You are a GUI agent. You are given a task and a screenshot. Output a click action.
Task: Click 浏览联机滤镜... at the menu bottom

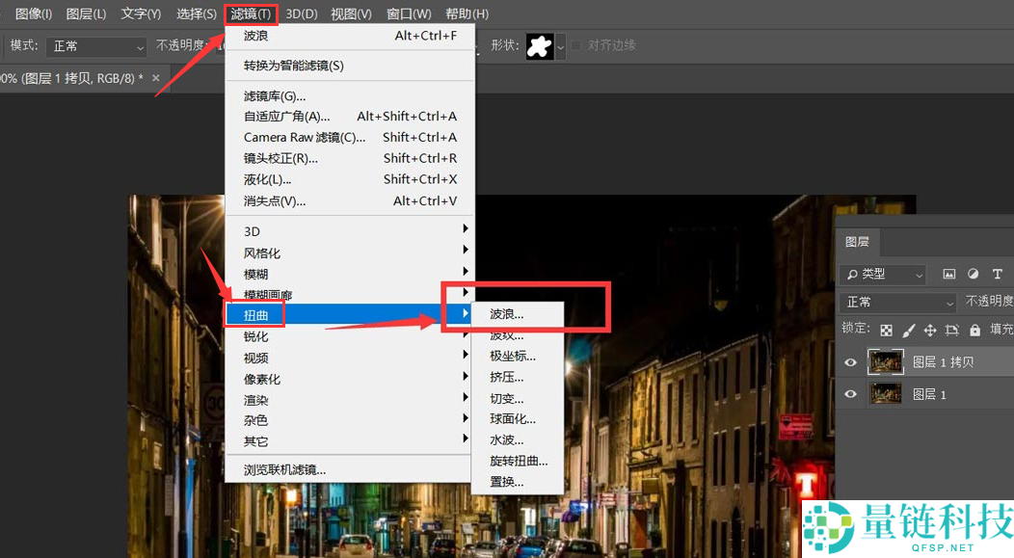click(x=284, y=470)
